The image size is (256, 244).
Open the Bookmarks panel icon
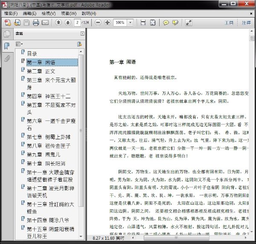click(7, 46)
